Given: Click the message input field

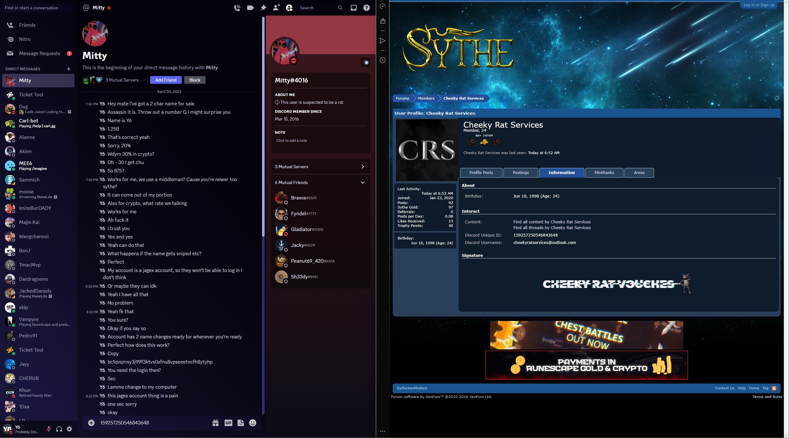Looking at the screenshot, I should (152, 423).
